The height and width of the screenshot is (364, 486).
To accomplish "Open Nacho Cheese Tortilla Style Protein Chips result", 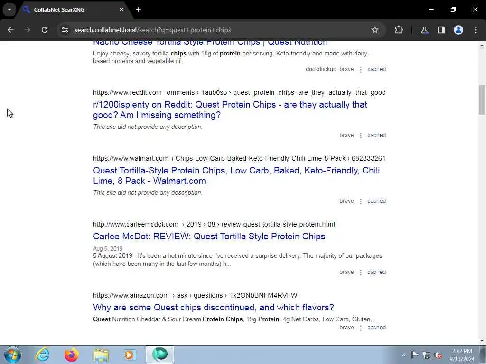I will (x=210, y=42).
